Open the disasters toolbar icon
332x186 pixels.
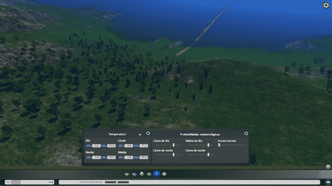point(164,174)
